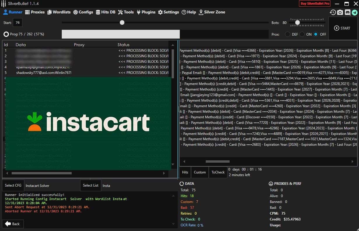This screenshot has height=231, width=359.
Task: Click the Bots count slider handle
Action: [298, 22]
